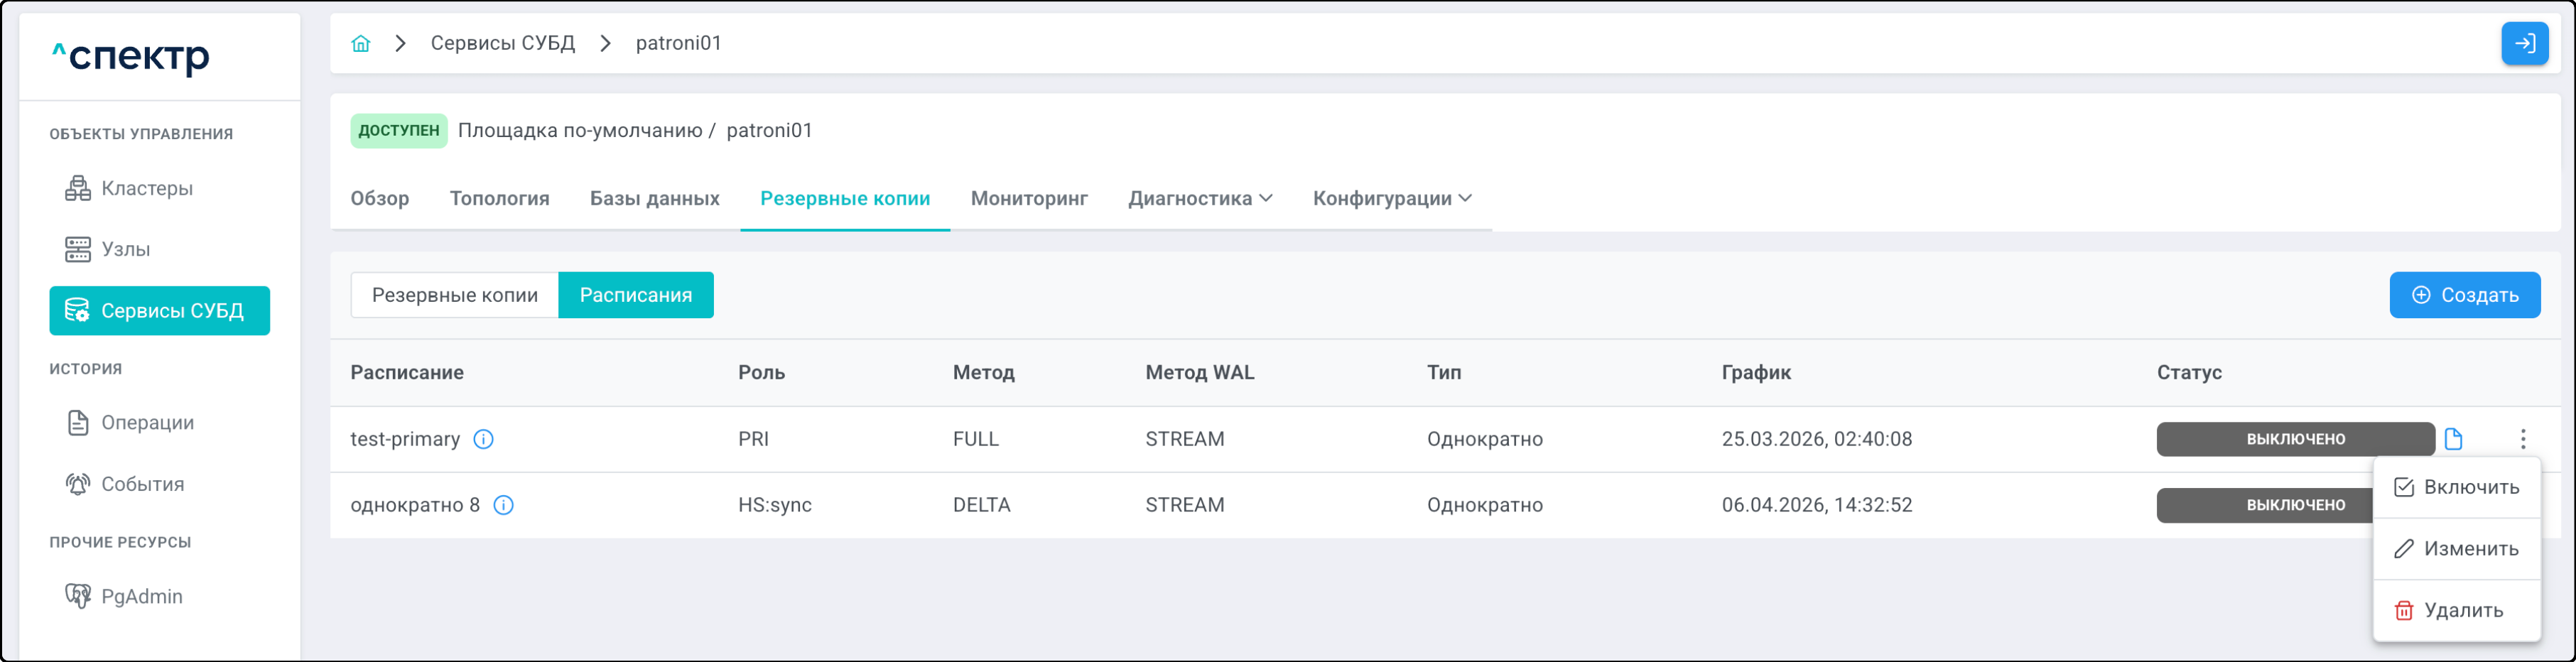
Task: Switch to Резервные копии segment
Action: click(x=454, y=295)
